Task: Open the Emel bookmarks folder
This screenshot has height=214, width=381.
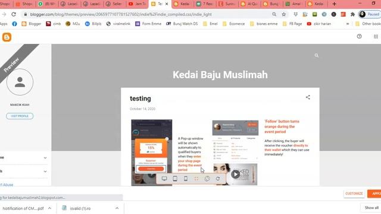Action: [210, 24]
